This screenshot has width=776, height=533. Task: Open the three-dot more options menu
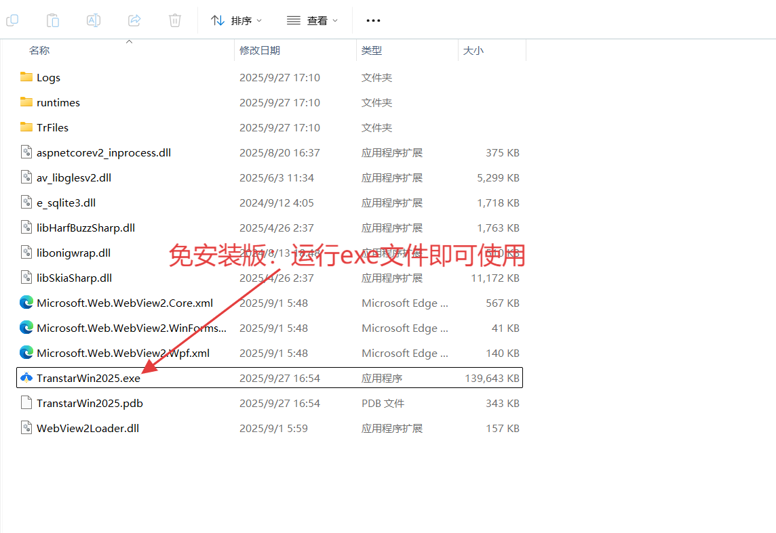pyautogui.click(x=373, y=20)
